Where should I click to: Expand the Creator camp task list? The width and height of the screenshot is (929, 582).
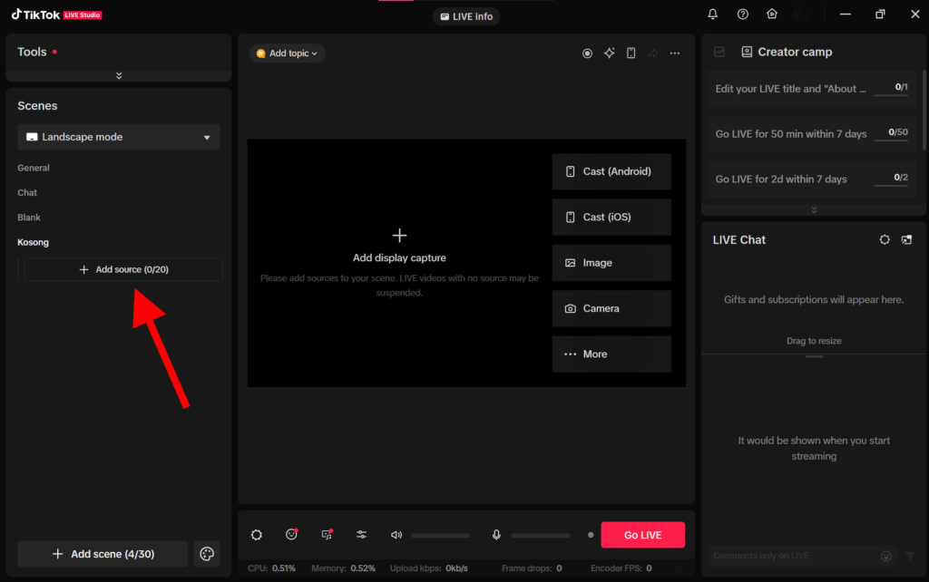[x=814, y=209]
